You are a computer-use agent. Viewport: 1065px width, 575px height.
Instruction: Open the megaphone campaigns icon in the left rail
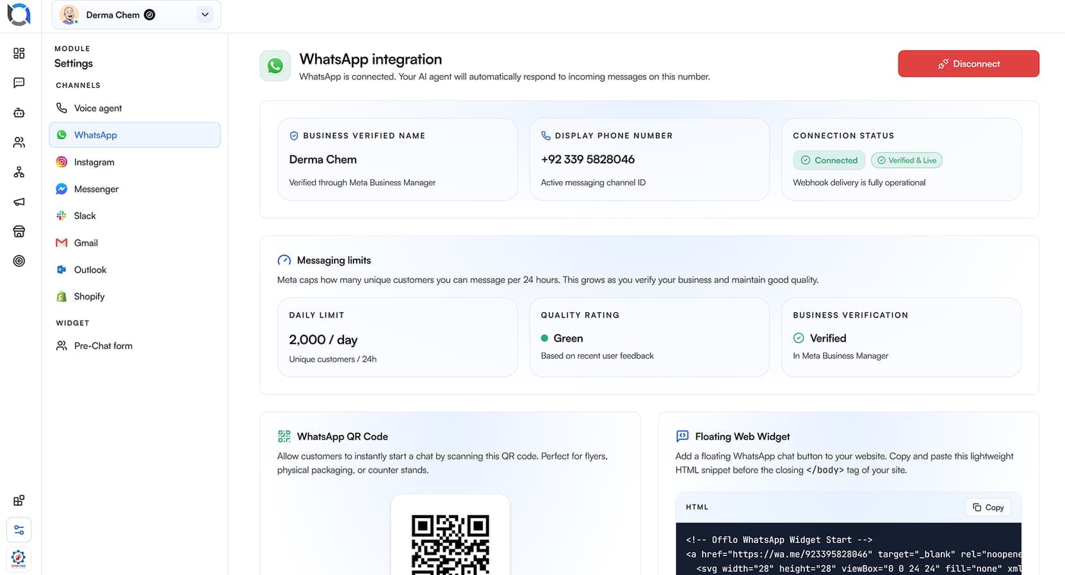pyautogui.click(x=19, y=202)
